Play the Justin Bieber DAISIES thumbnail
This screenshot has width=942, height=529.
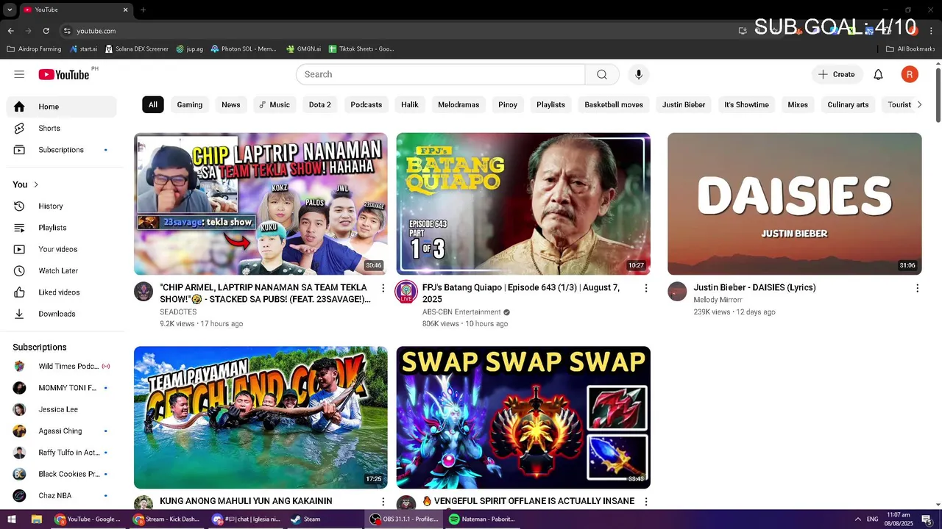click(x=794, y=204)
